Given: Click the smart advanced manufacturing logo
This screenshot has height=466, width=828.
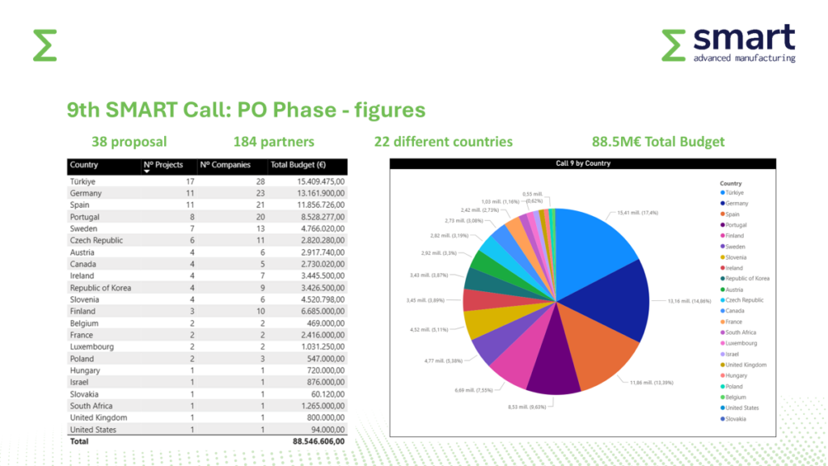Looking at the screenshot, I should coord(728,44).
